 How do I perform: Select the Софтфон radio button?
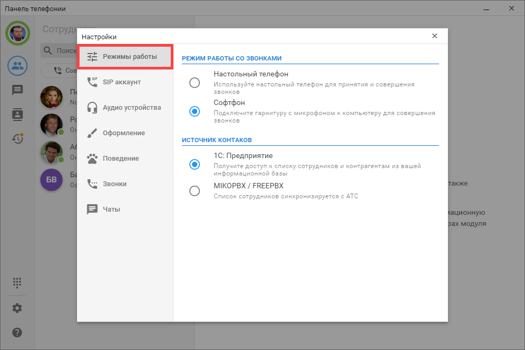[195, 111]
